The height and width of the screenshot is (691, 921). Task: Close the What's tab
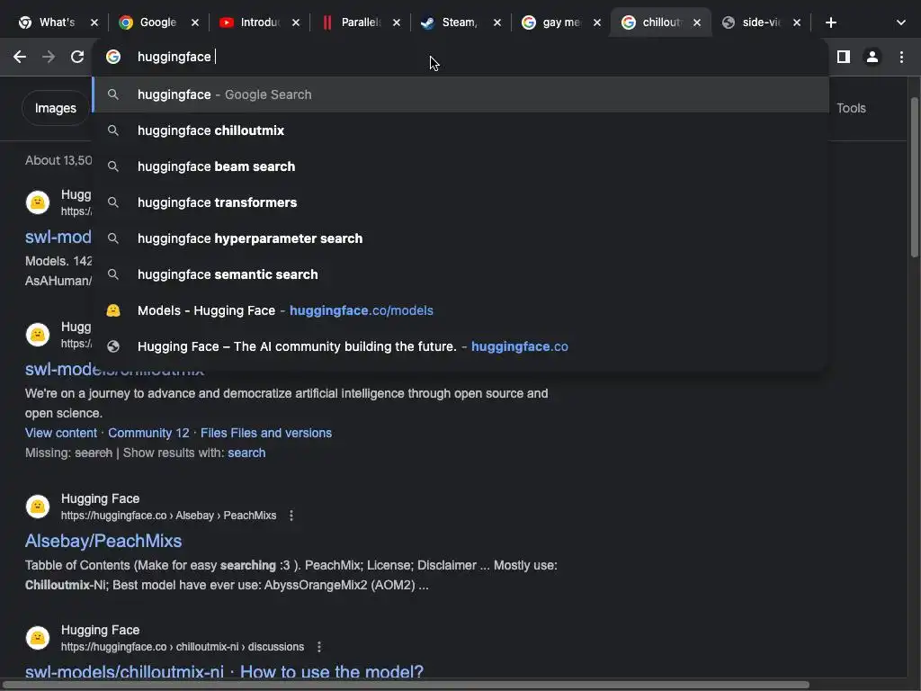[94, 22]
